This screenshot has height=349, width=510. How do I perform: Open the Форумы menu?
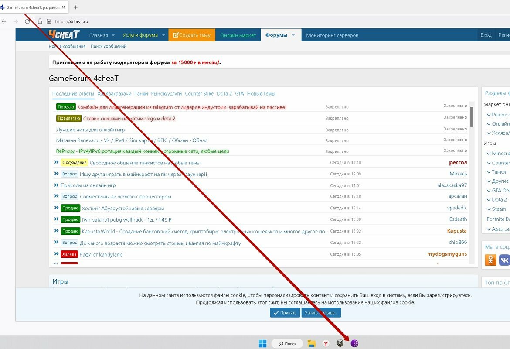pos(278,35)
